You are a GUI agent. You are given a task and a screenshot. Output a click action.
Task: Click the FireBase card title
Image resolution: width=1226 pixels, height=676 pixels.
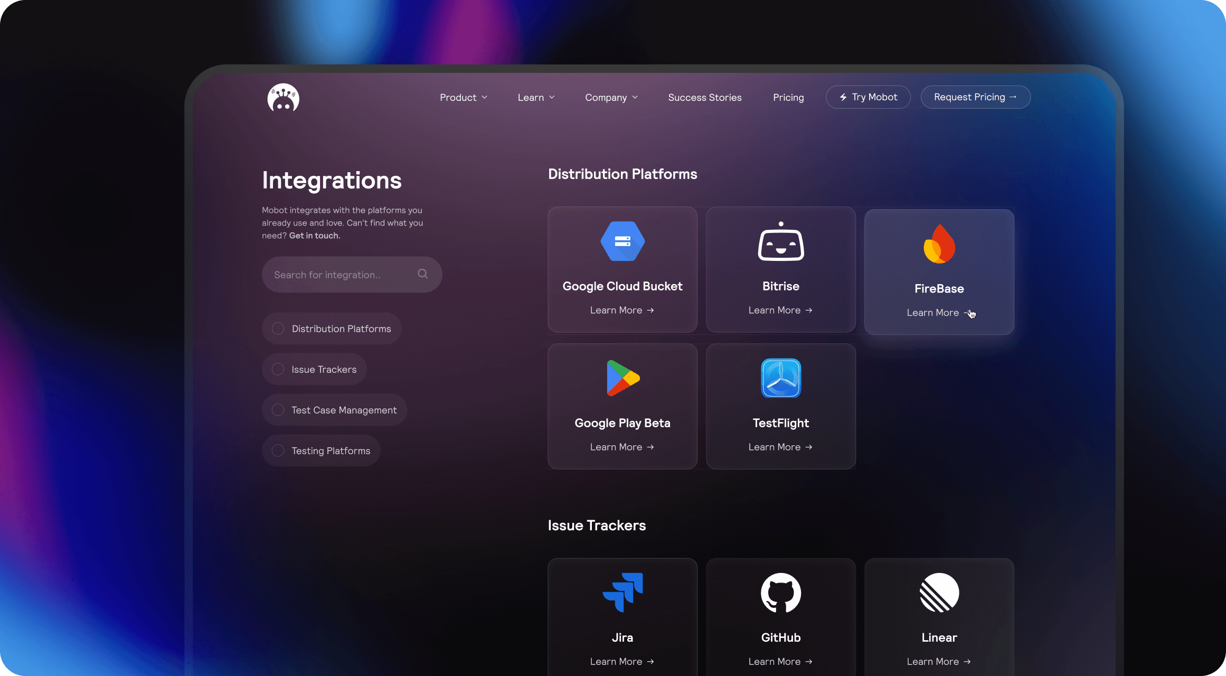tap(939, 289)
